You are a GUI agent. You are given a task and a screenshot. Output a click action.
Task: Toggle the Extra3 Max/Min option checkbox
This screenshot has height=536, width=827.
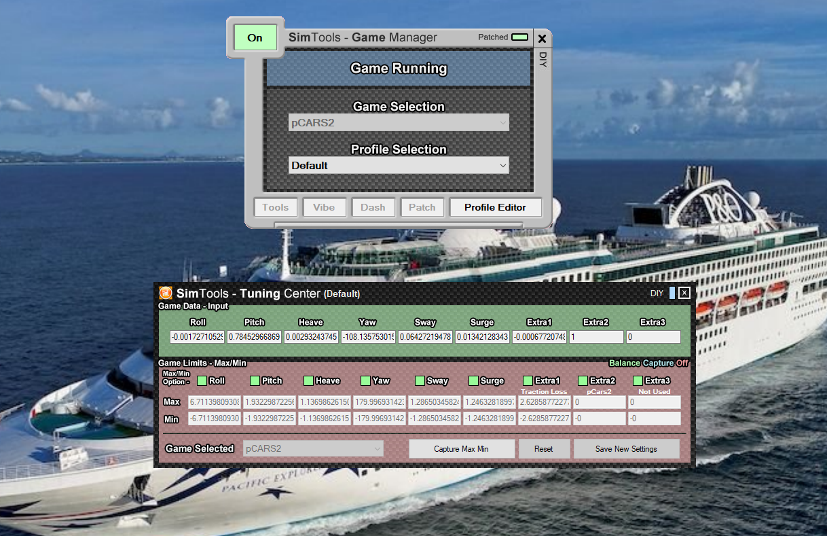[638, 380]
